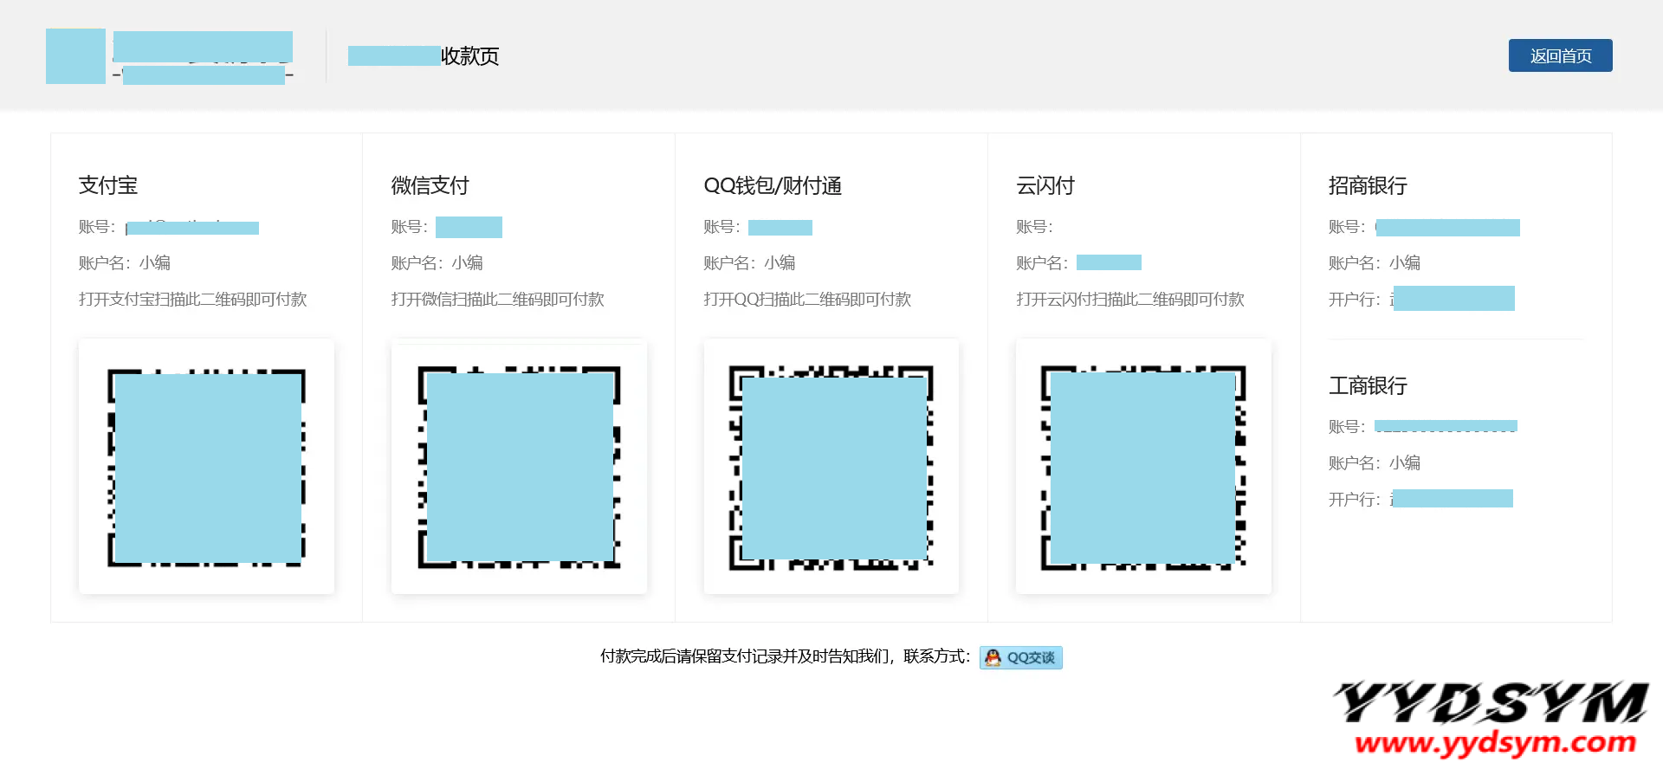Click the 收款页 page title
This screenshot has width=1663, height=769.
tap(470, 56)
